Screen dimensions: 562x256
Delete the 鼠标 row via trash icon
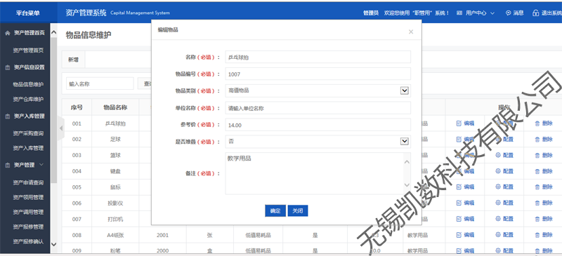coord(537,187)
